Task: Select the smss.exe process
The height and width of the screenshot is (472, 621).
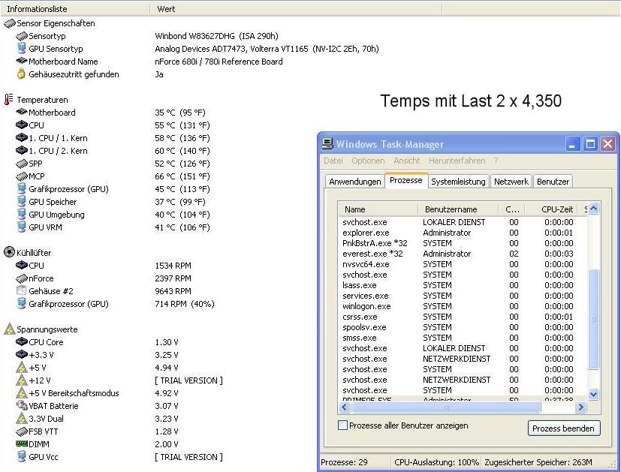Action: 463,338
